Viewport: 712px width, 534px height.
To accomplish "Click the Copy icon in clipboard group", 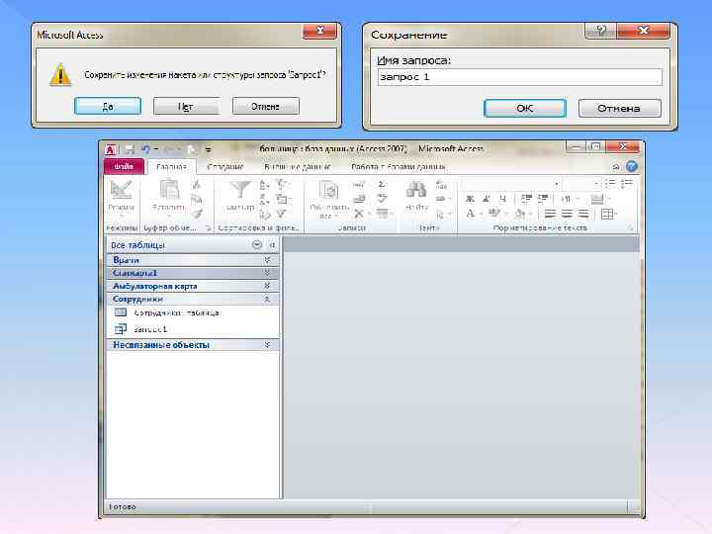I will click(x=197, y=199).
